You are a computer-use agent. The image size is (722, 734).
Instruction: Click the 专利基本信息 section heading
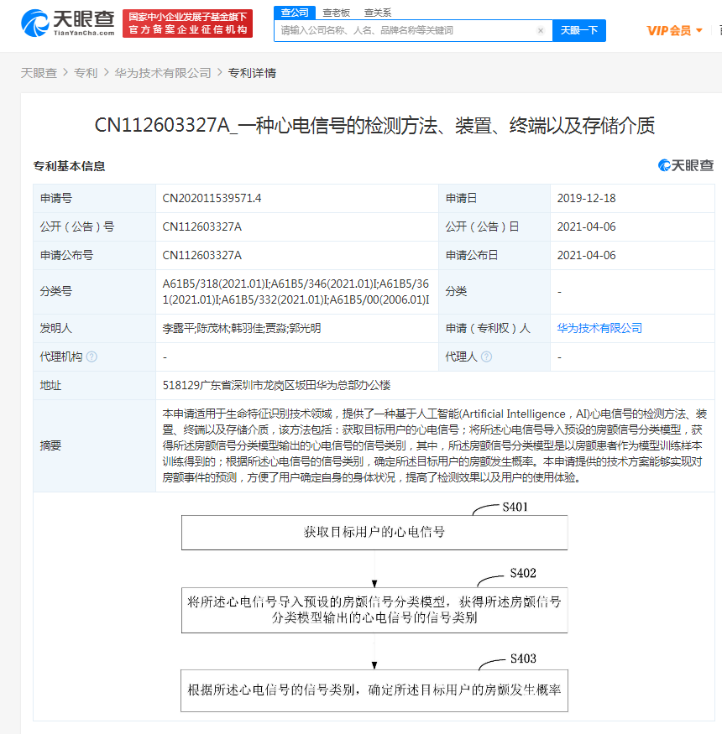click(69, 166)
